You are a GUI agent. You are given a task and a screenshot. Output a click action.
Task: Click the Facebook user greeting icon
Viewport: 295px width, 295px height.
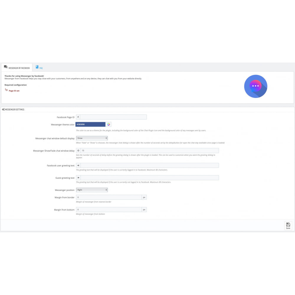click(x=78, y=165)
